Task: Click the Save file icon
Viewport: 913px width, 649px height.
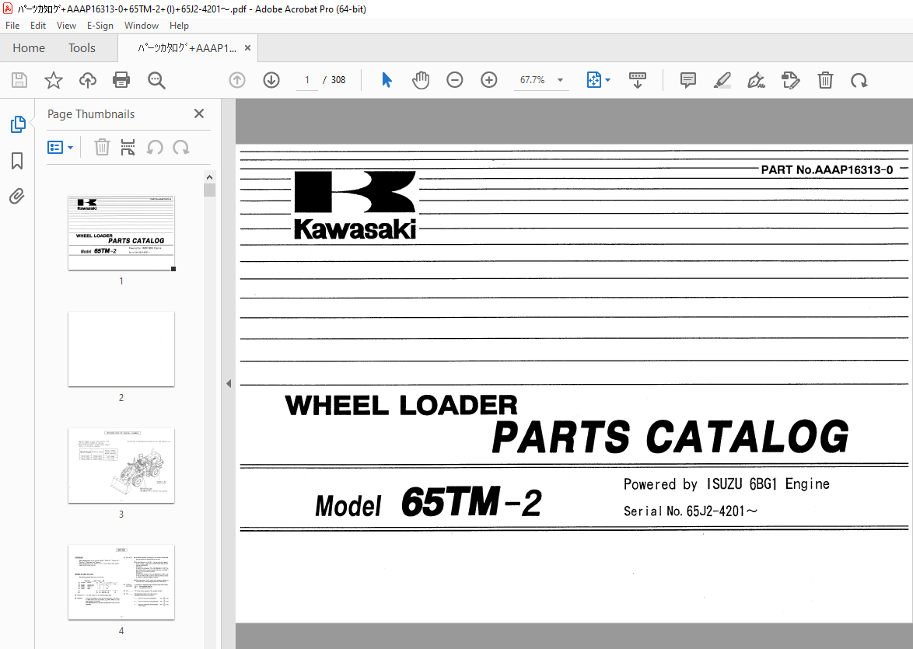Action: tap(19, 80)
